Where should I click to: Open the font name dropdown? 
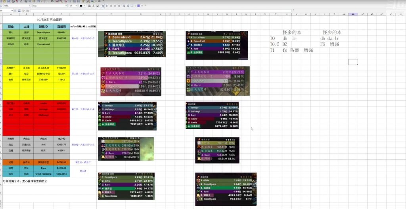pyautogui.click(x=66, y=6)
